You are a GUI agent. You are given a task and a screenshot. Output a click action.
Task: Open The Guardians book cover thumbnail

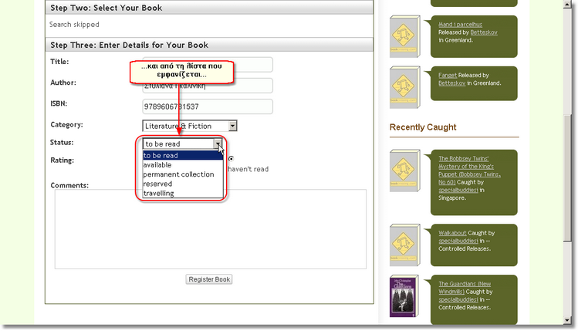click(x=405, y=296)
